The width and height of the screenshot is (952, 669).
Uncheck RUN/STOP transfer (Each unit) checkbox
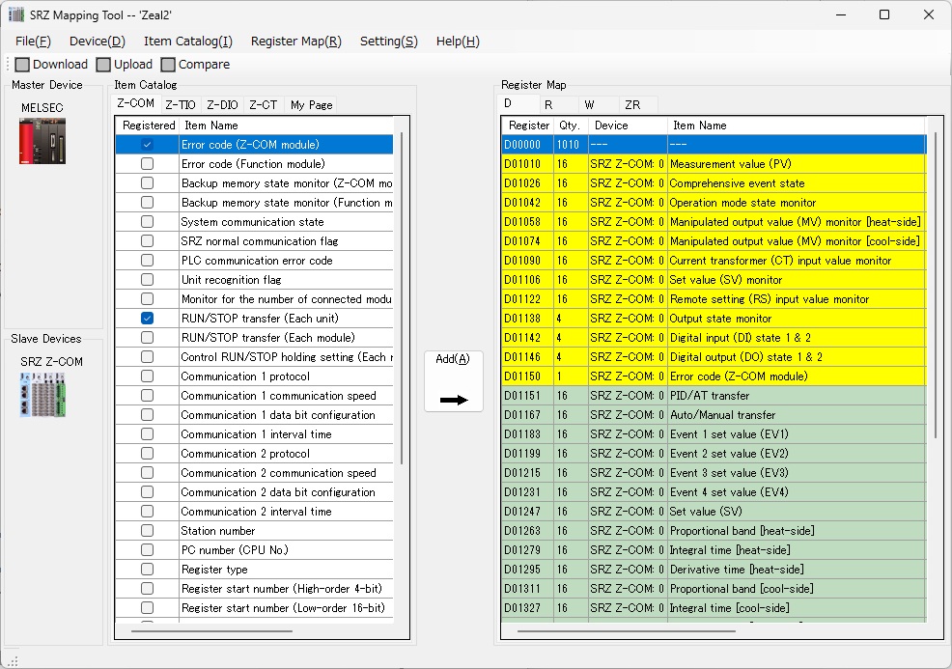pos(147,319)
